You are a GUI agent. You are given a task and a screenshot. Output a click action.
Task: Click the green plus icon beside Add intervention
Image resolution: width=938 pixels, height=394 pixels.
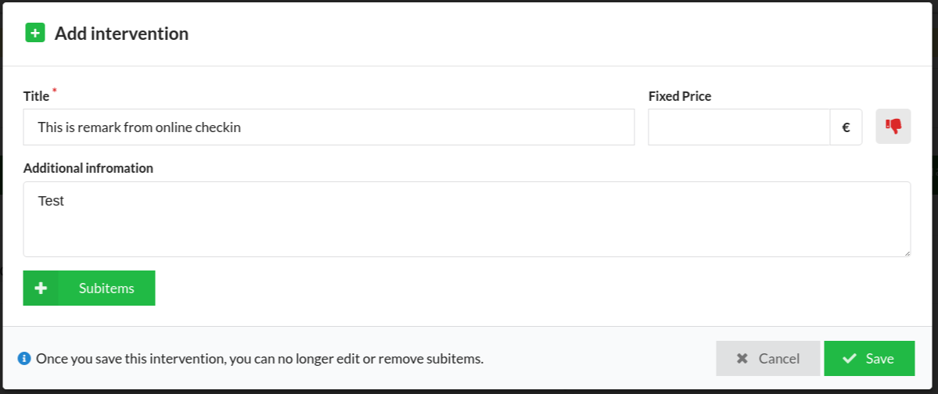pyautogui.click(x=35, y=32)
